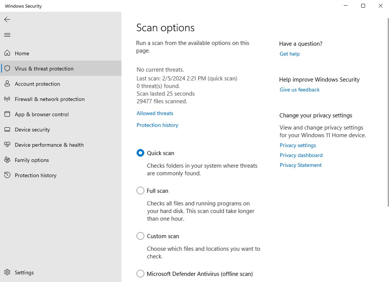Click the Give us feedback link
Screen dimensions: 389x282
click(x=299, y=90)
